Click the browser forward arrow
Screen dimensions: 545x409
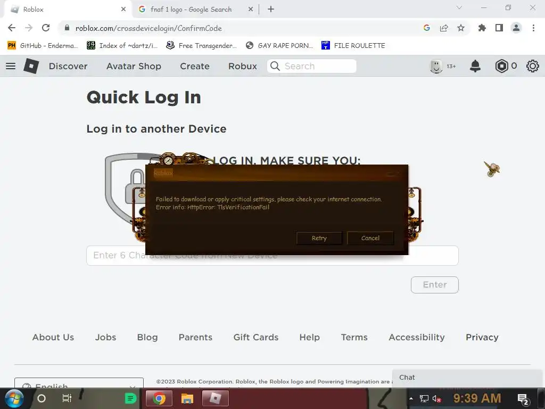point(29,28)
